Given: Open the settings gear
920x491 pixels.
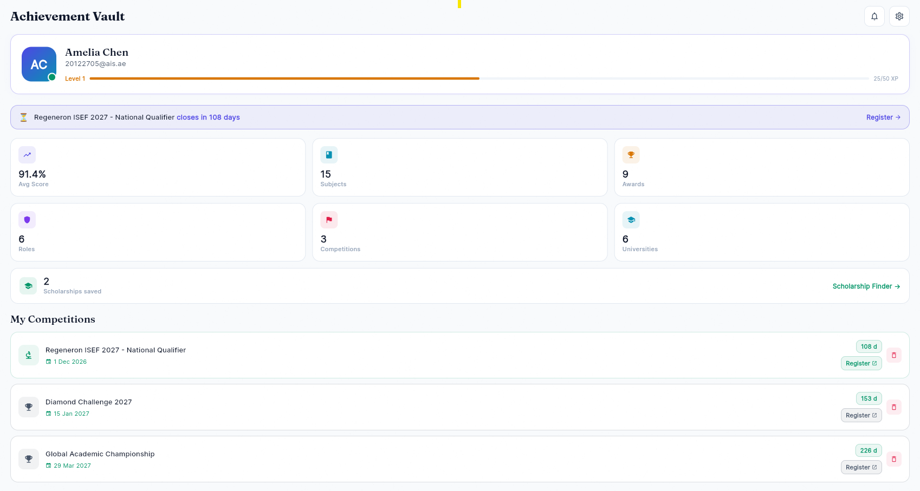Looking at the screenshot, I should (x=899, y=16).
